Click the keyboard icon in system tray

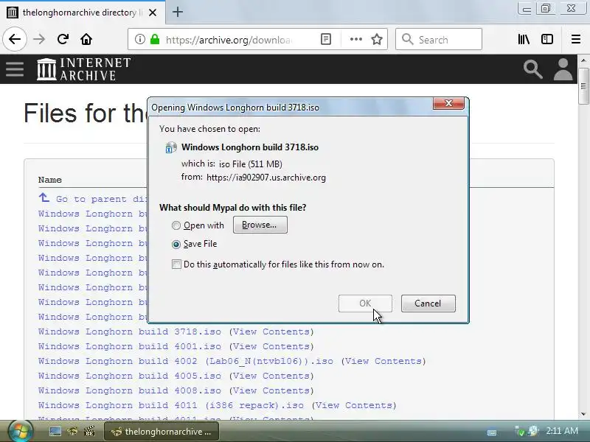[x=492, y=432]
